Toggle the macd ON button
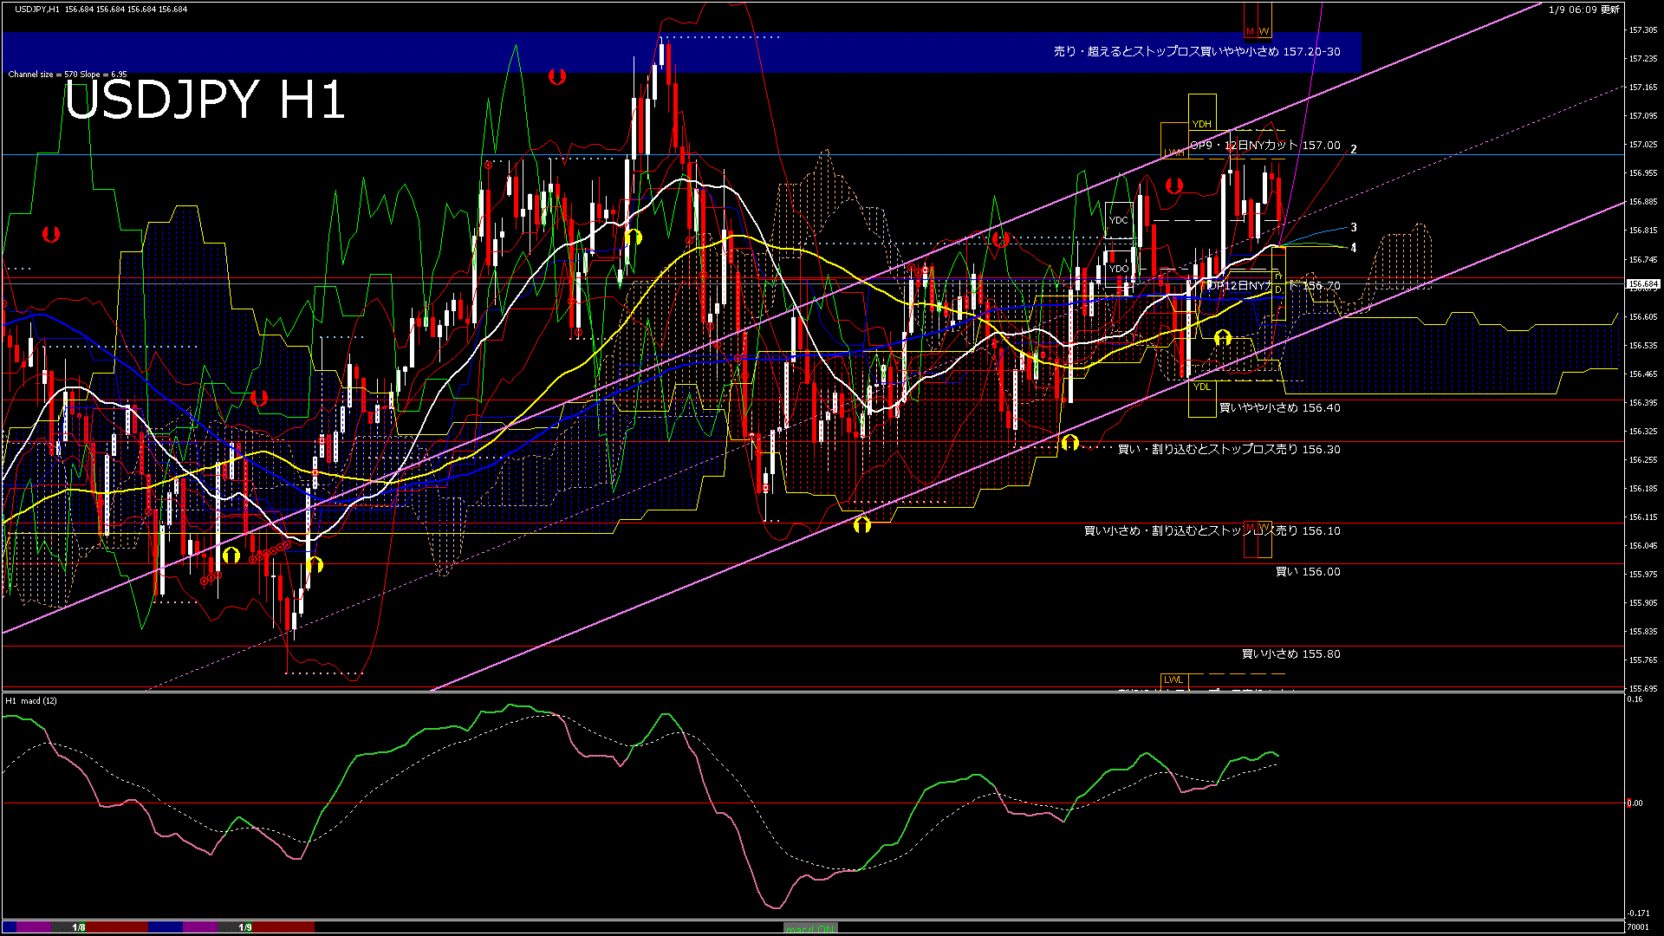The width and height of the screenshot is (1664, 936). [x=810, y=928]
